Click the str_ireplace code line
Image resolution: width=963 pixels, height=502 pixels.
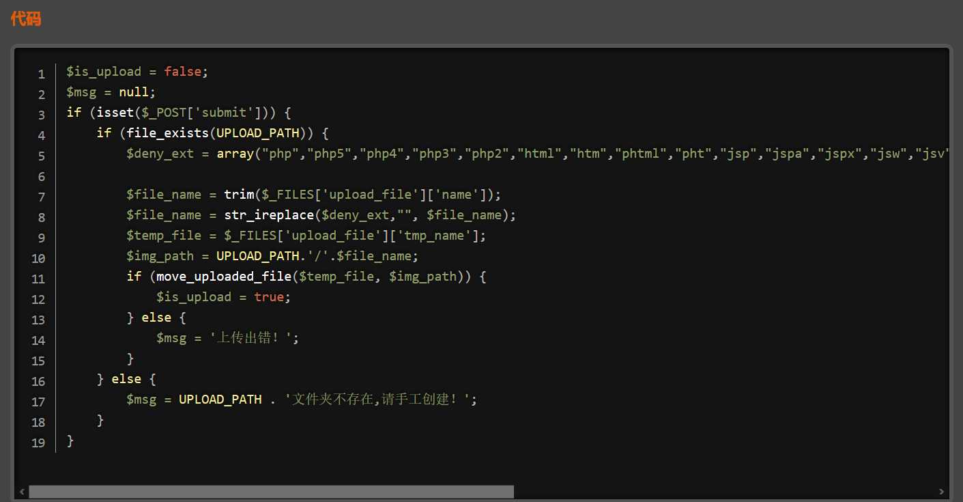[x=321, y=215]
